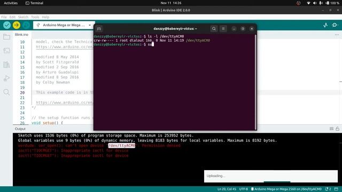Image resolution: width=342 pixels, height=192 pixels.
Task: Click the arduino.cc link on line 11
Action: pyautogui.click(x=64, y=47)
